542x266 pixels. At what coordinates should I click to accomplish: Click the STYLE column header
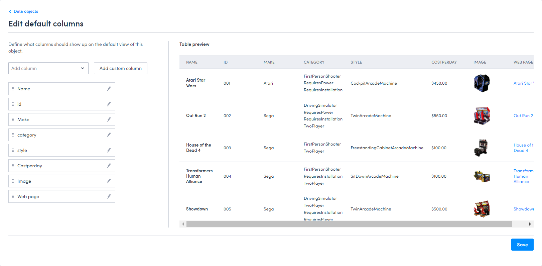click(356, 62)
